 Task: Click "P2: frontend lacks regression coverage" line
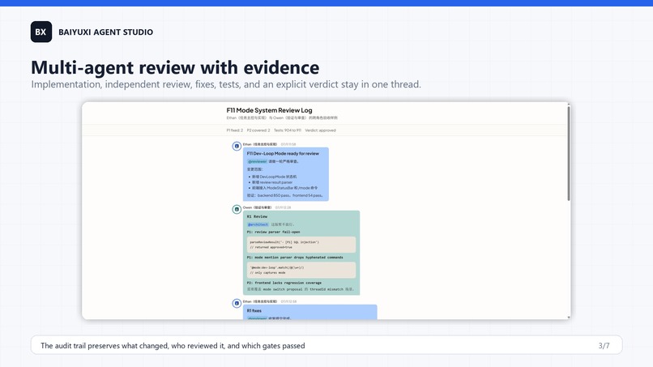click(x=284, y=283)
